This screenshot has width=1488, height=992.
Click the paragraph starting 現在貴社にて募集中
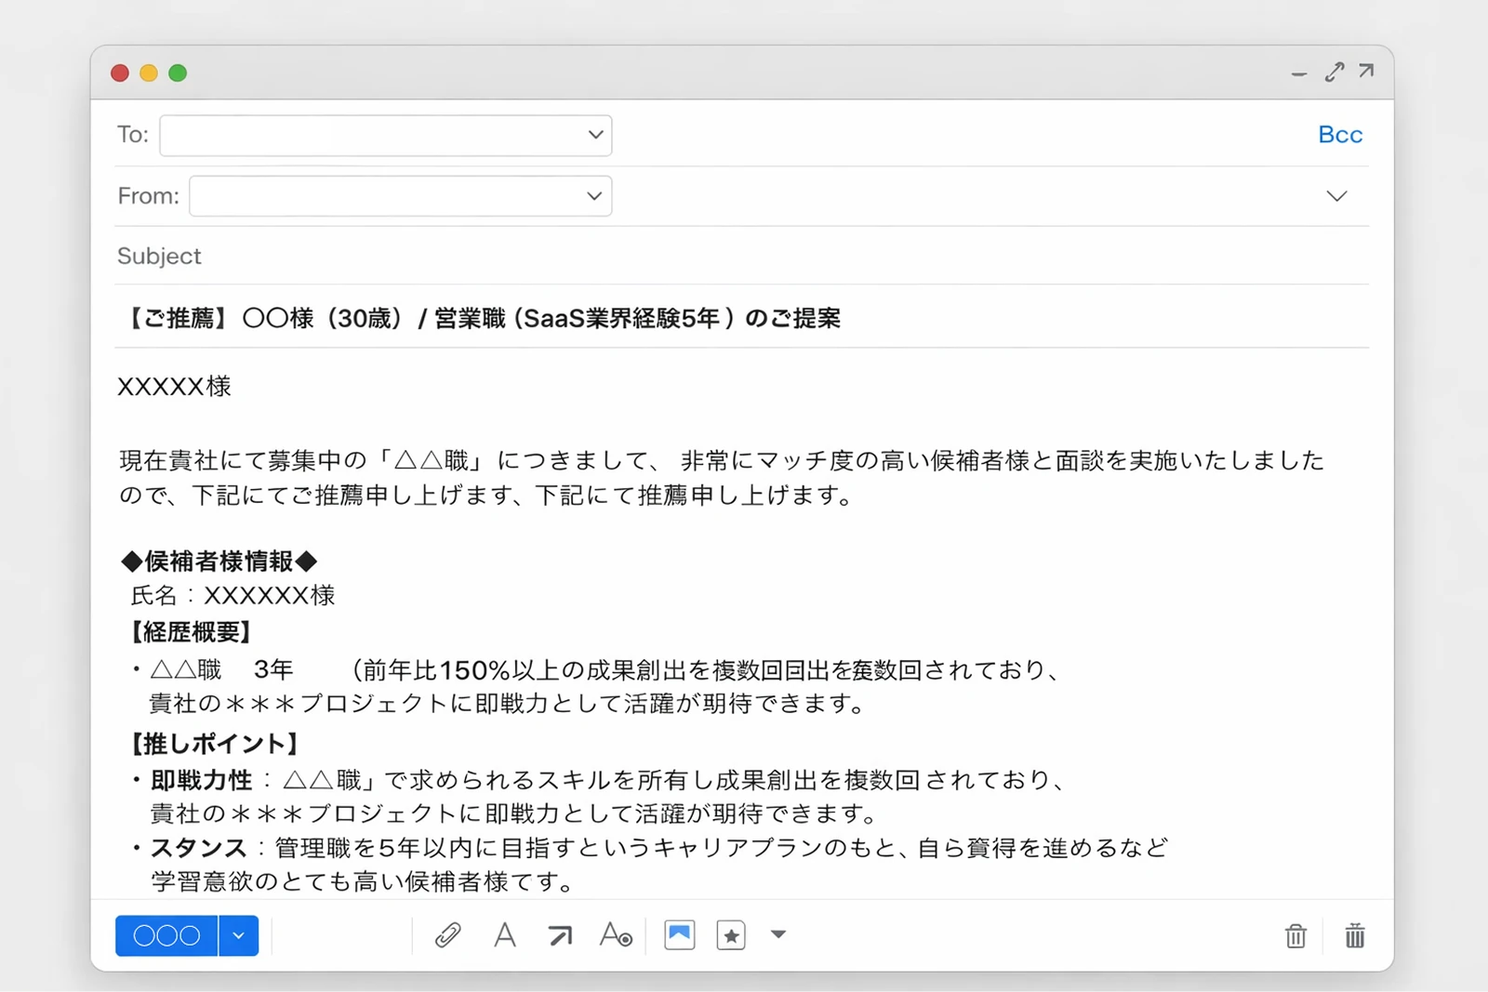722,477
